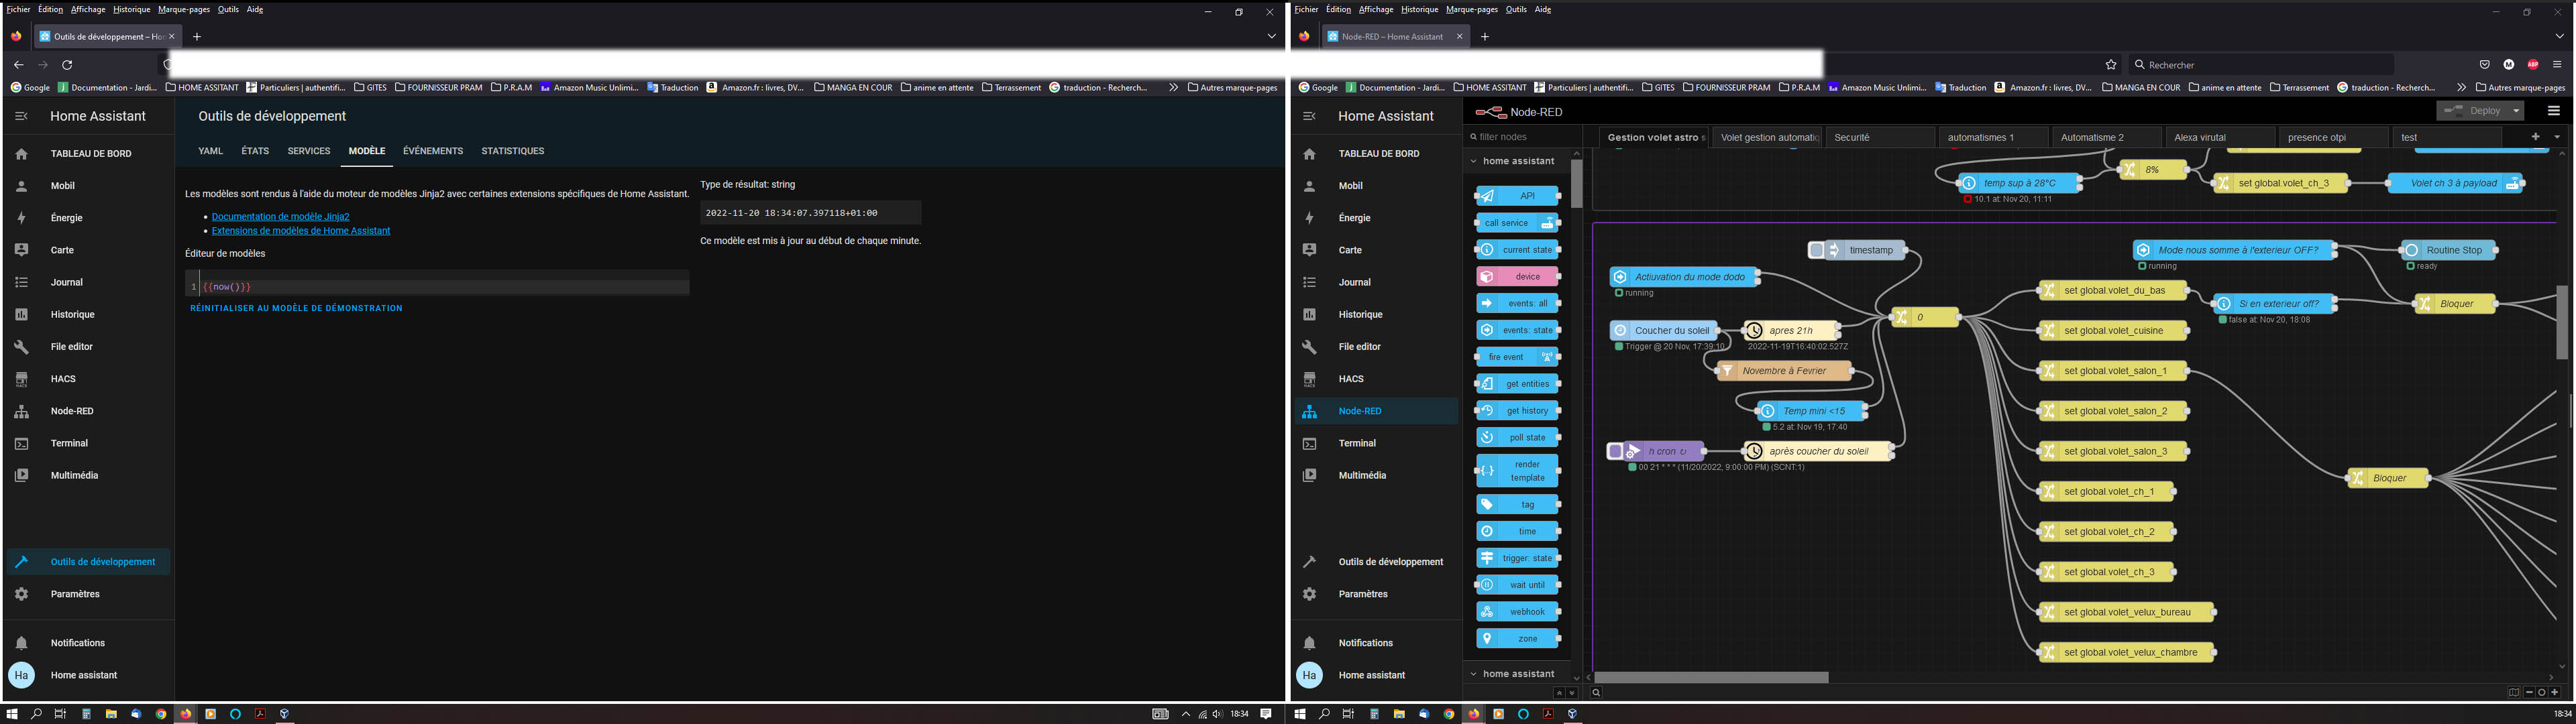Open the flow search magnifier in Node-RED footer

1596,692
